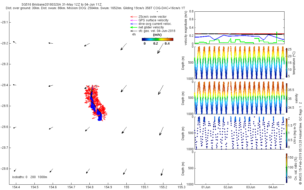
Task: Click the velocity (m/s) horizontal colorbar
Action: [157, 39]
